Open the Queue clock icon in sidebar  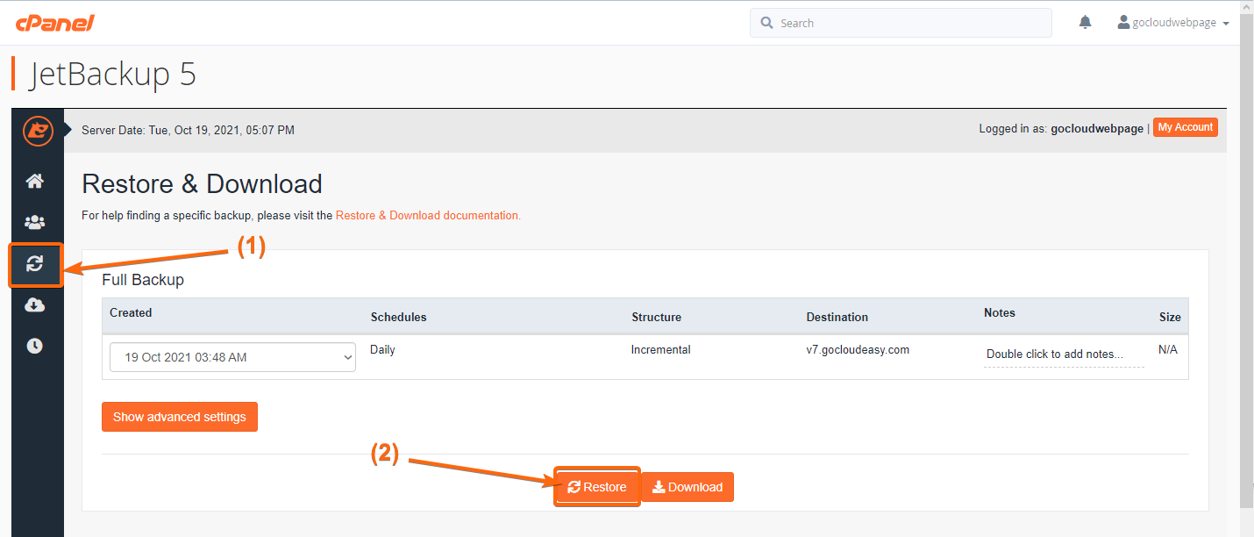point(35,346)
